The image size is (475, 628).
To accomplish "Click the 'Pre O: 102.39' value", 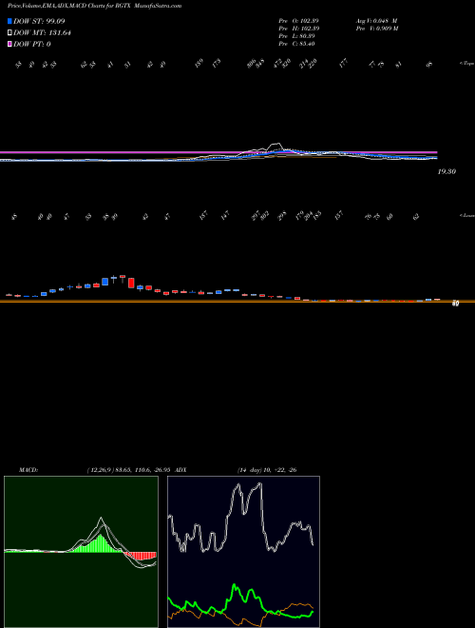I will click(x=298, y=21).
